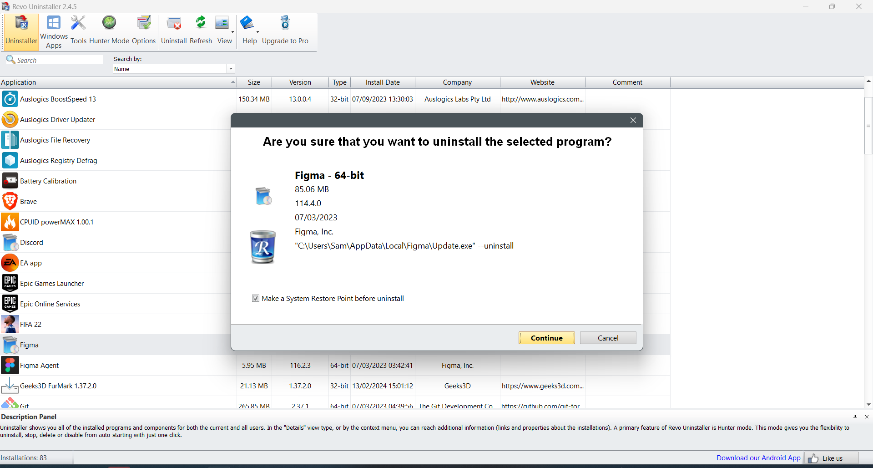Image resolution: width=873 pixels, height=468 pixels.
Task: Sort by the Comment column header
Action: 627,82
